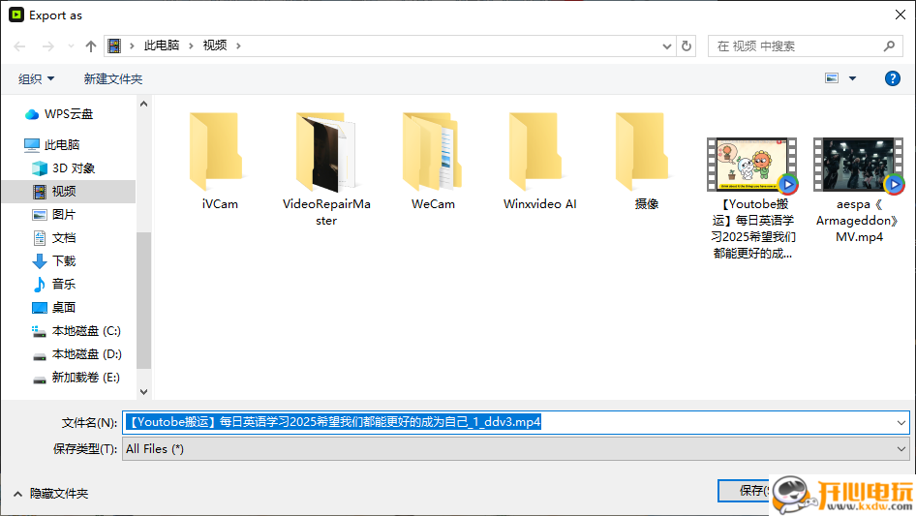916x516 pixels.
Task: Open 下载 in the sidebar
Action: (54, 260)
